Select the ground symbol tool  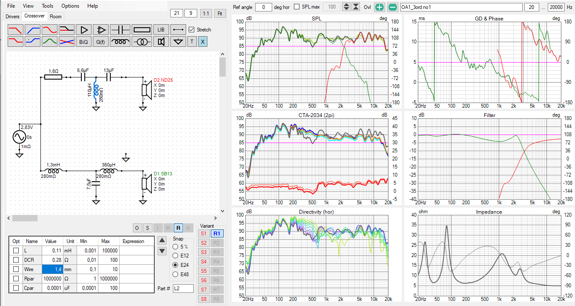[178, 42]
